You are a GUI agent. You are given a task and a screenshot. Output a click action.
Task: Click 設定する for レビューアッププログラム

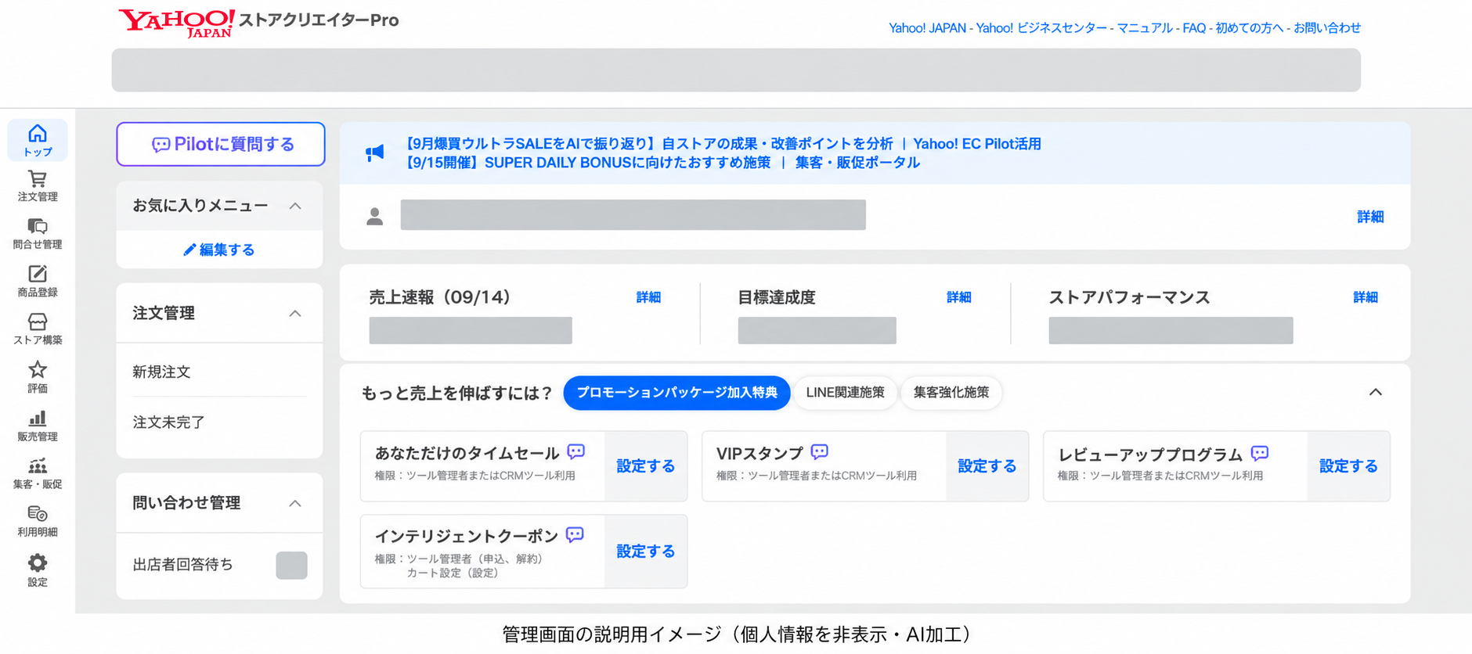[1348, 466]
